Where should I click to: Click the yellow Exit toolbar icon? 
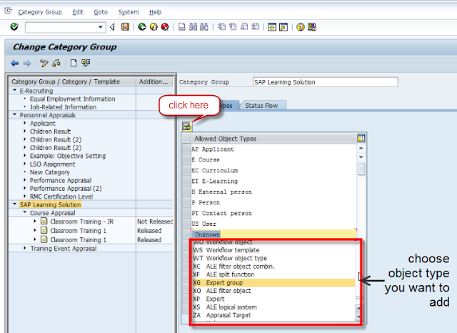pos(154,27)
